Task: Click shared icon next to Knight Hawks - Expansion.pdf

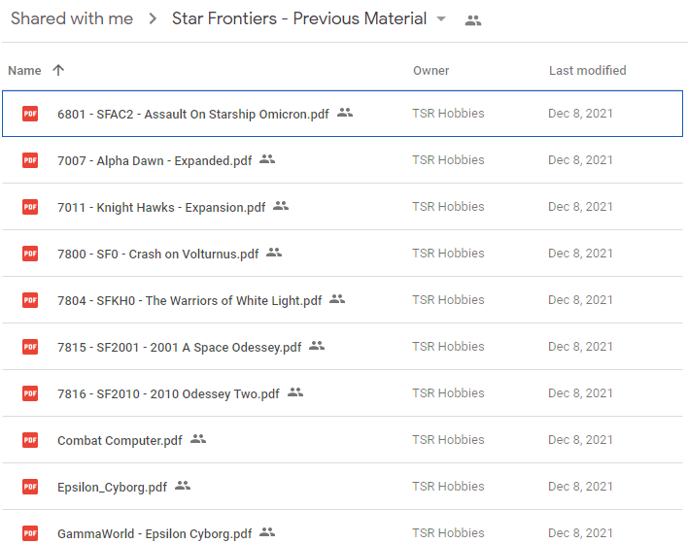Action: tap(281, 206)
